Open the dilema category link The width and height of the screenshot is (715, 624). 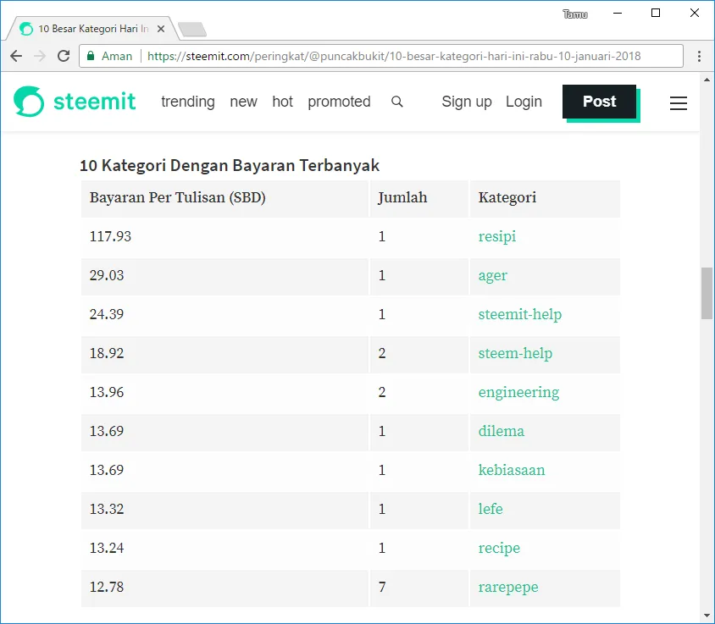[502, 431]
